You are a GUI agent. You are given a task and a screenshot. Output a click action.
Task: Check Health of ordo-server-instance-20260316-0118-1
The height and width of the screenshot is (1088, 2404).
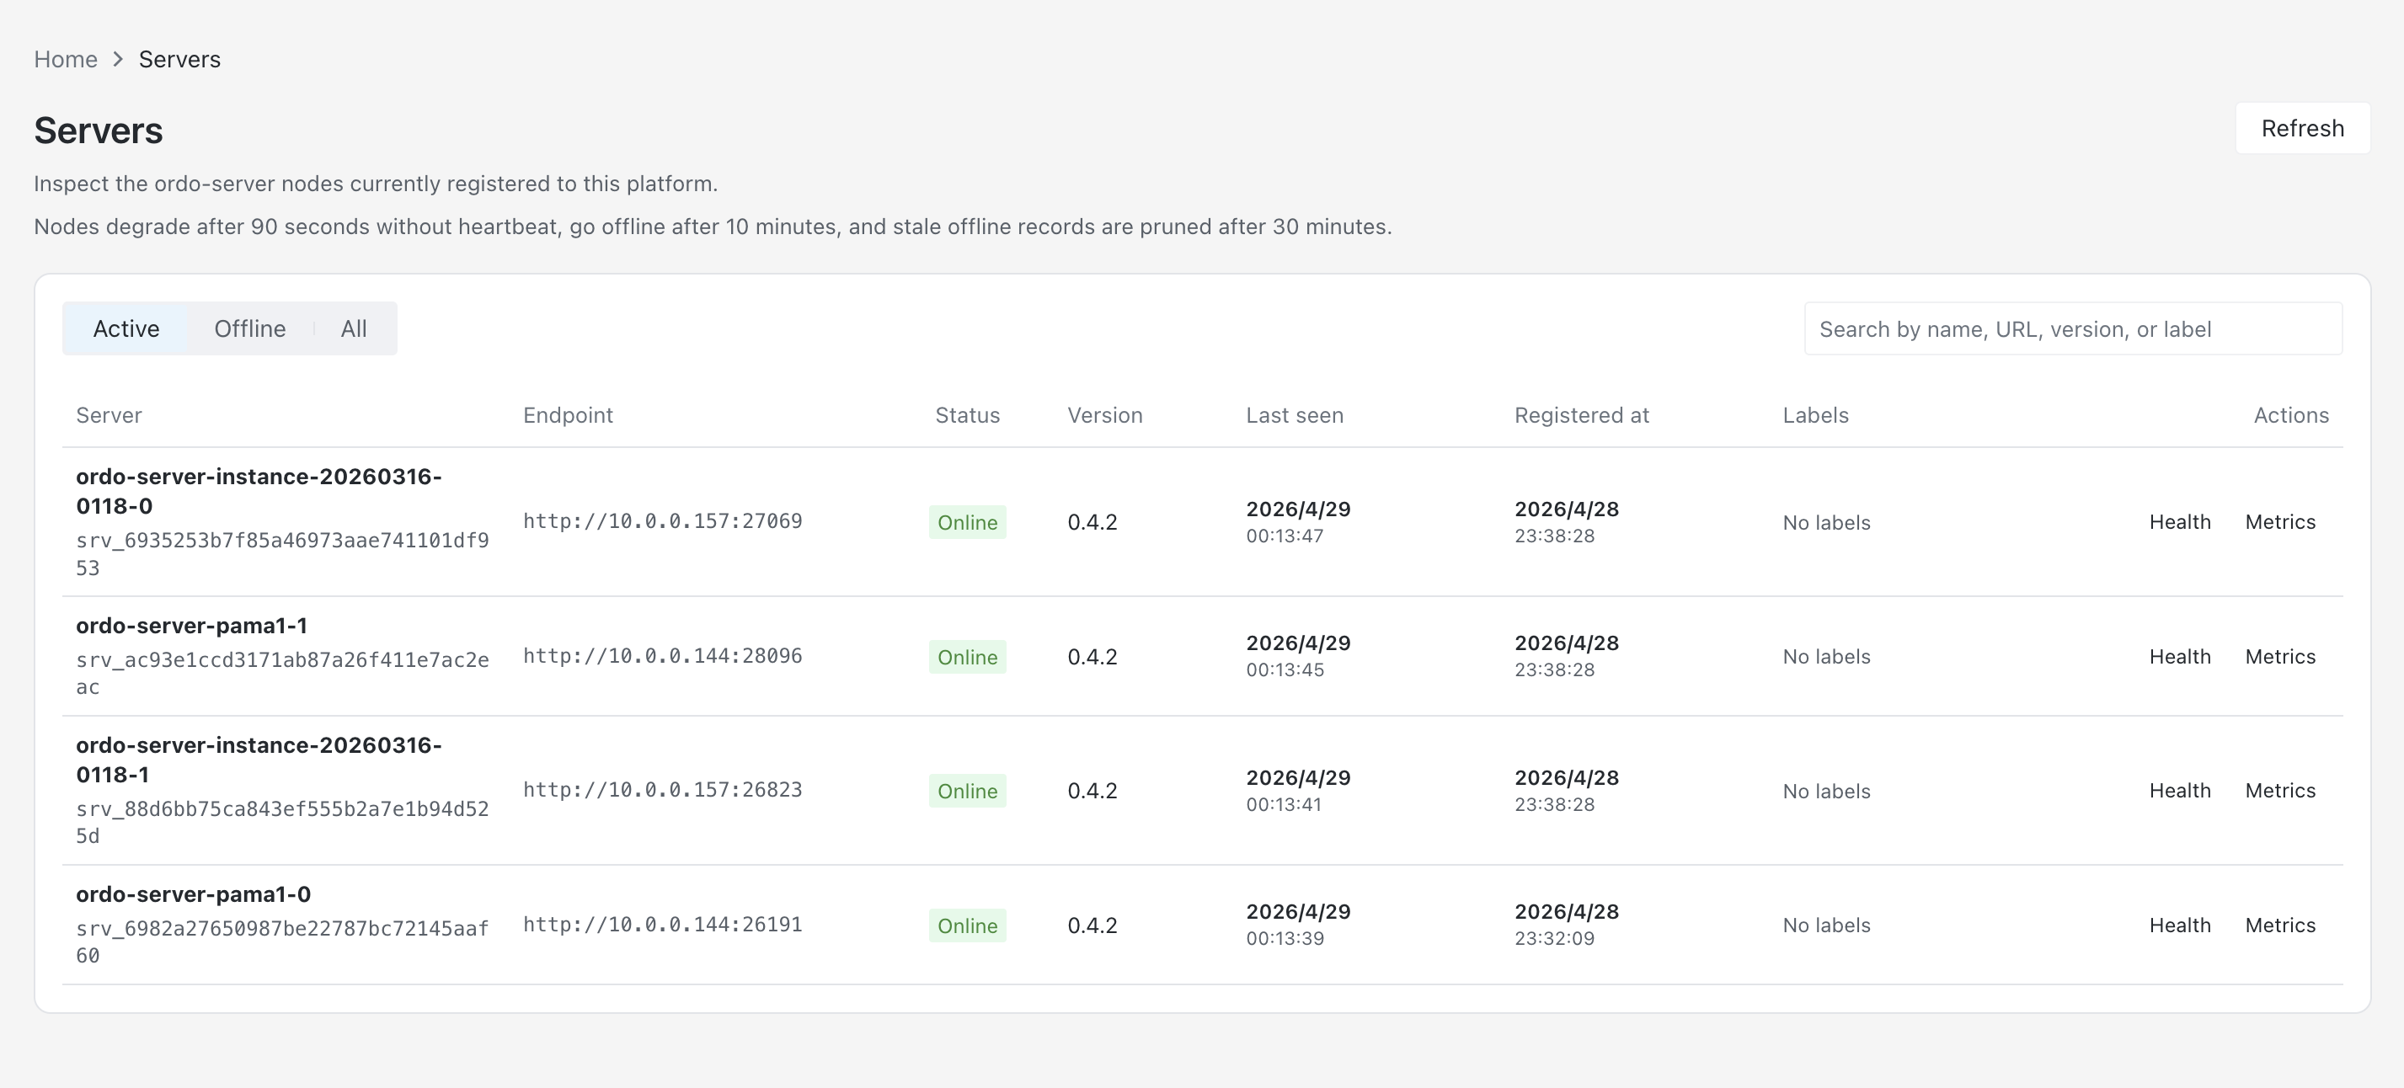click(2179, 791)
